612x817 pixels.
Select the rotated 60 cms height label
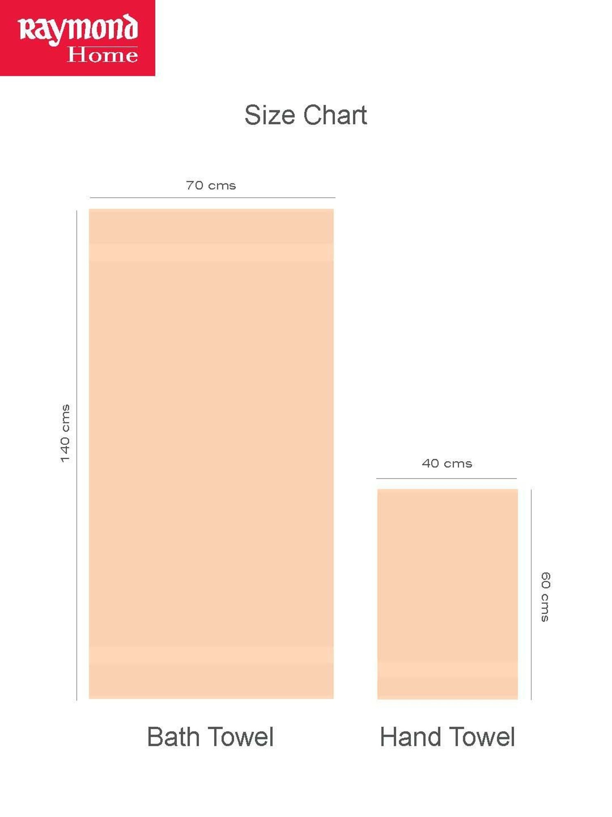coord(545,597)
